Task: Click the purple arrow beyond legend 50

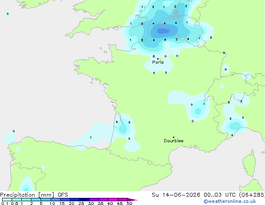Action: click(132, 200)
